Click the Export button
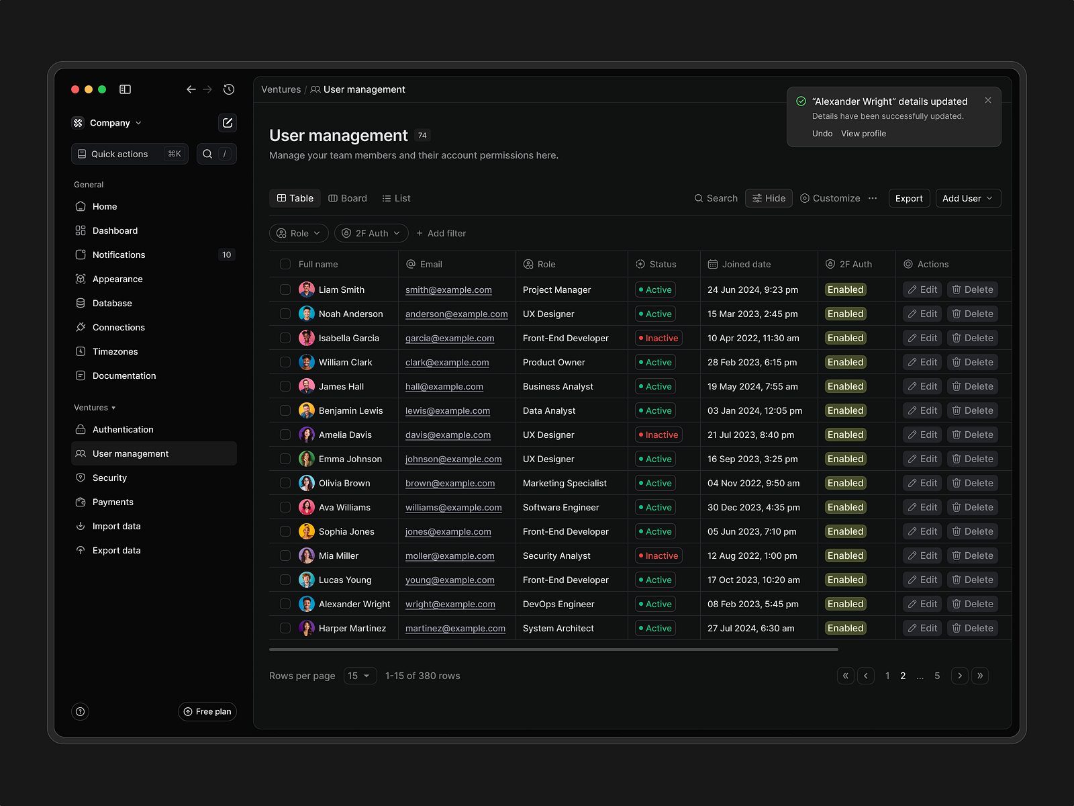The height and width of the screenshot is (806, 1074). (909, 198)
